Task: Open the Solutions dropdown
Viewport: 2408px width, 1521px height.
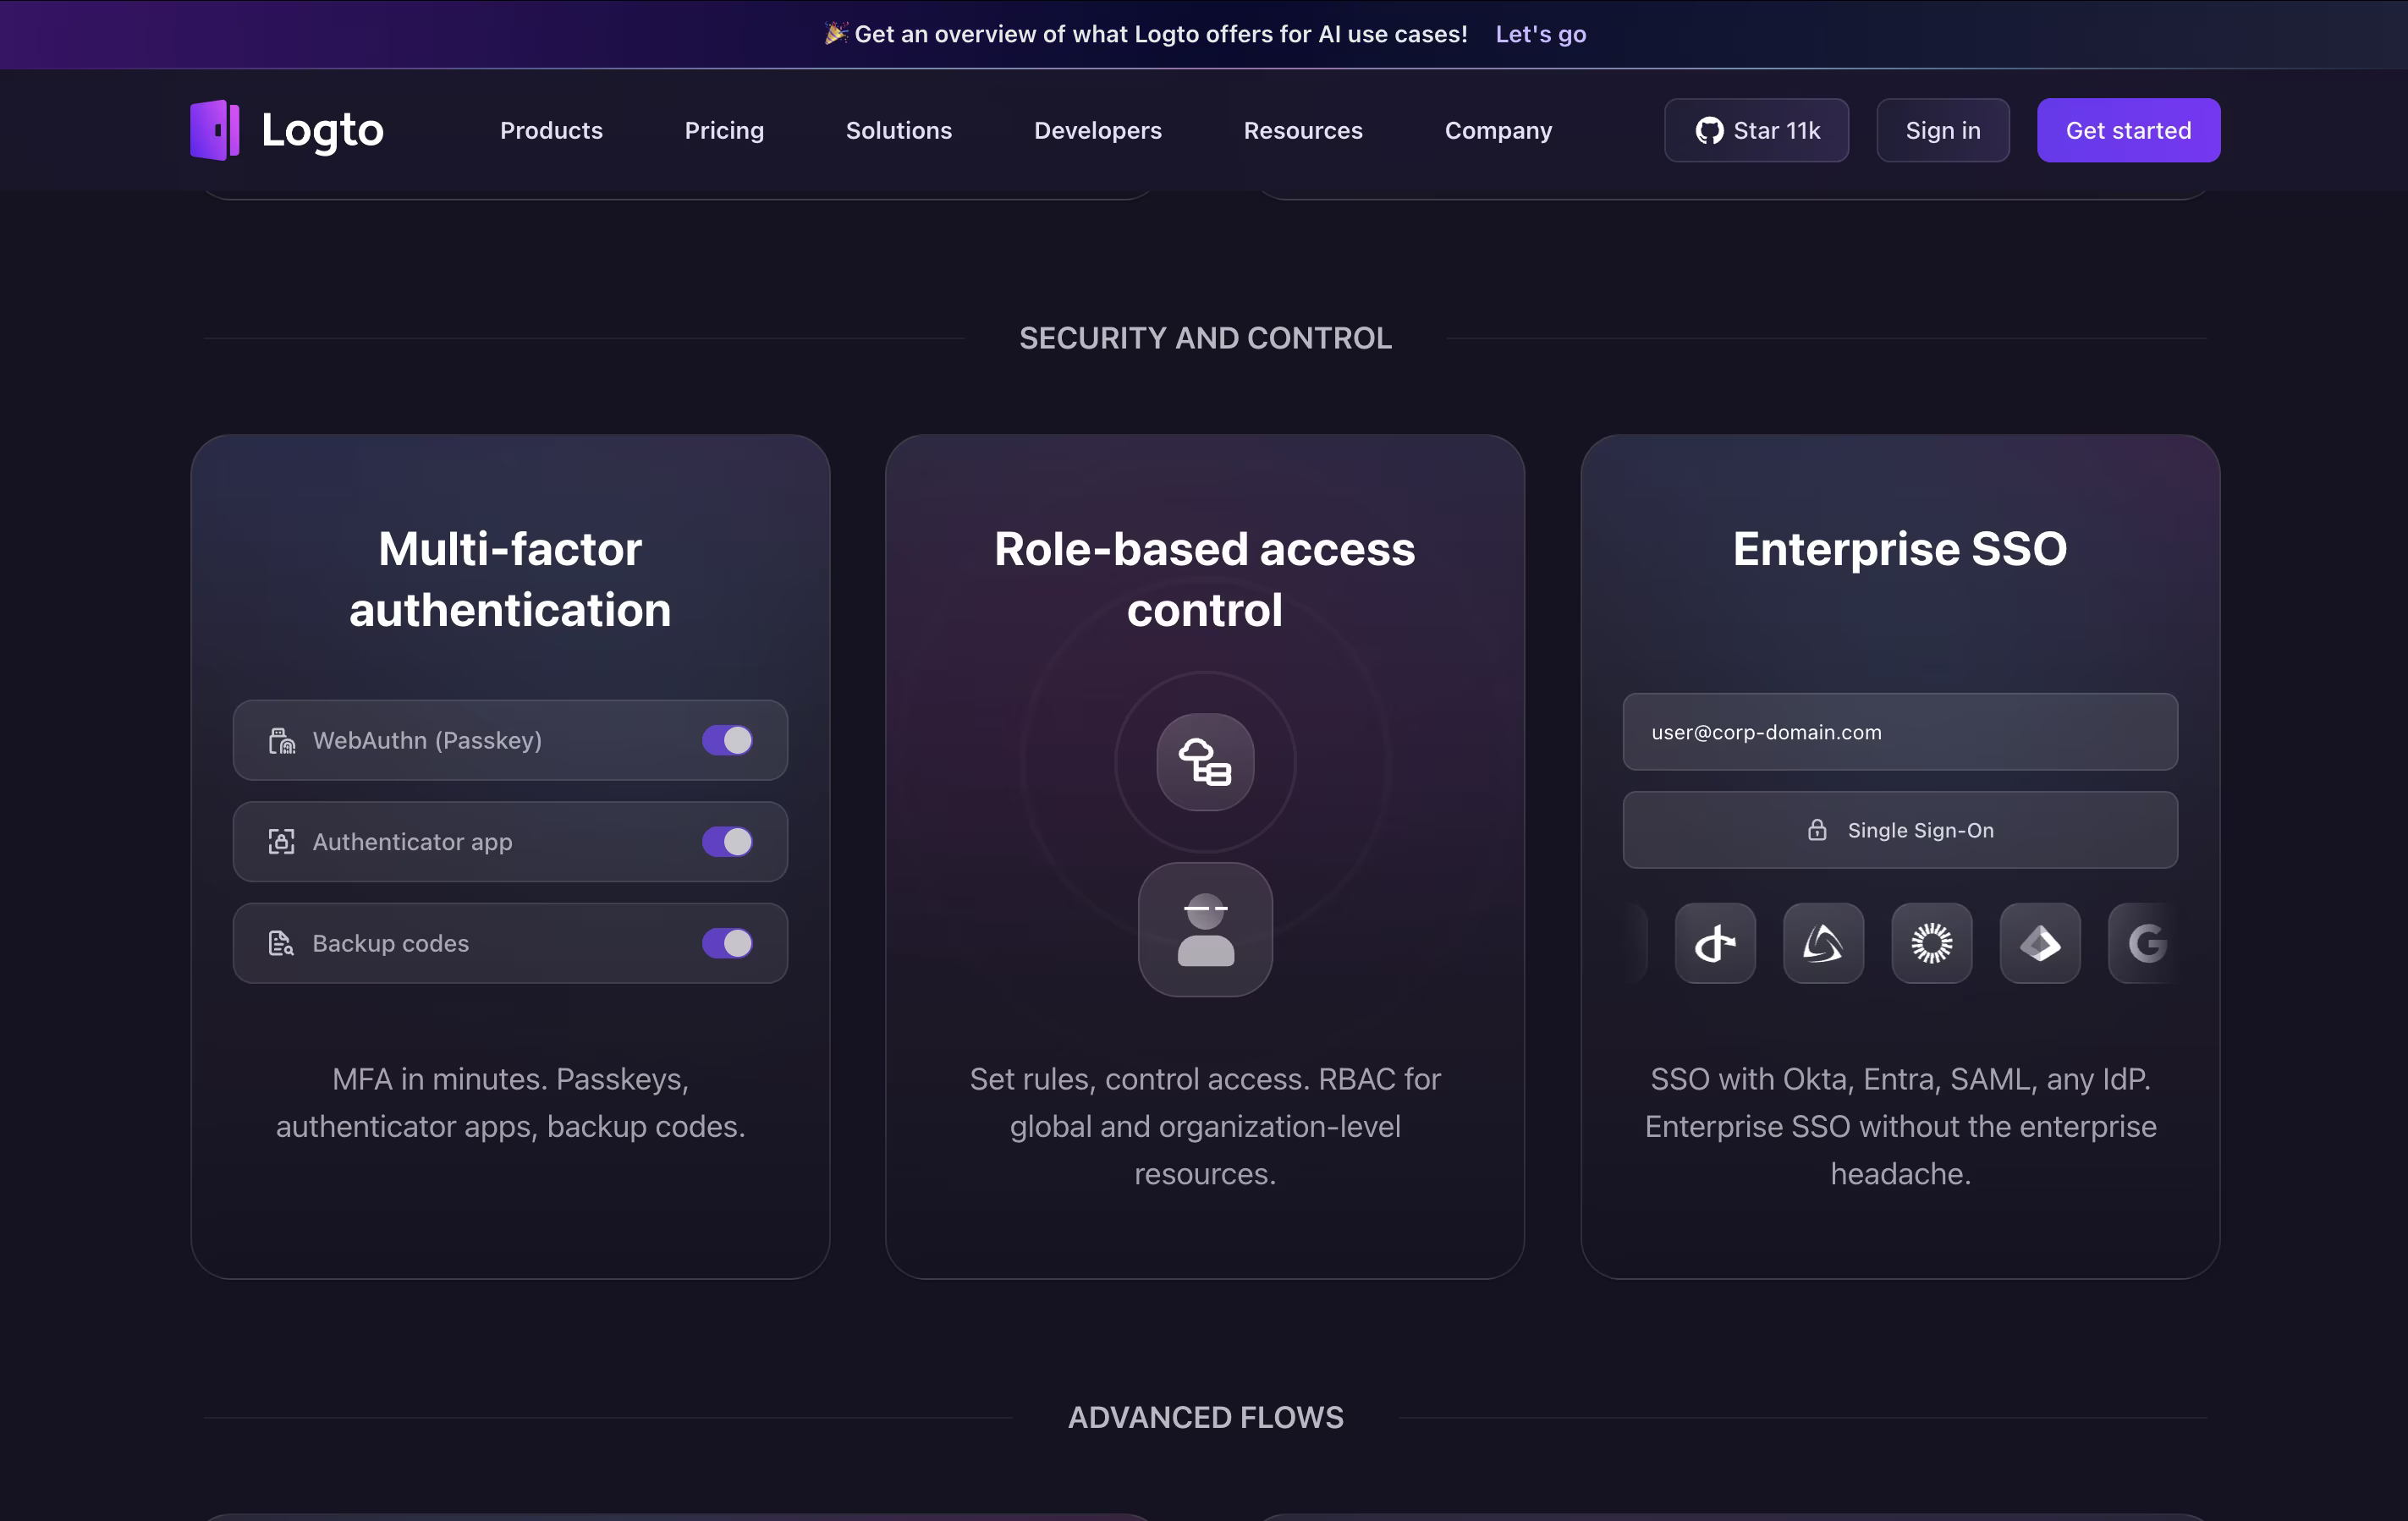Action: (x=898, y=130)
